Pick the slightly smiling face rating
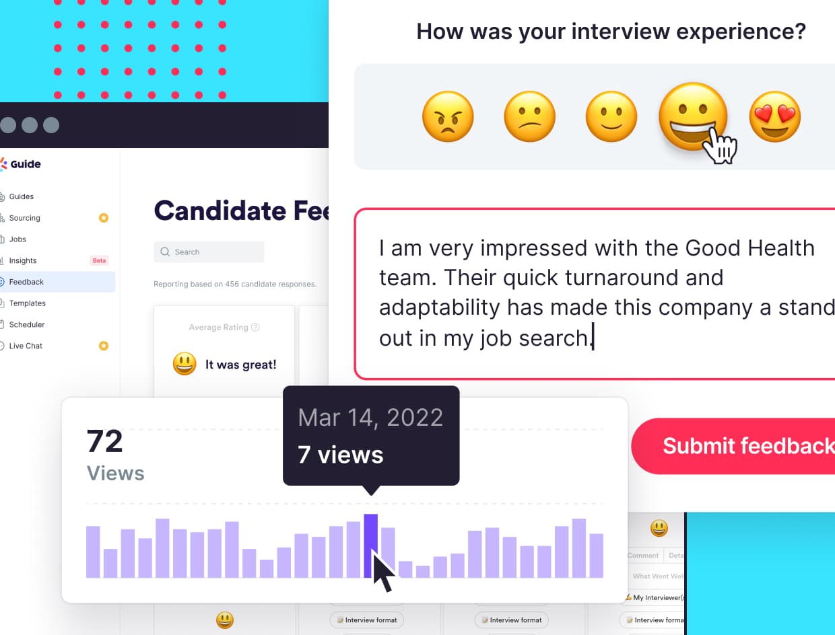Image resolution: width=835 pixels, height=635 pixels. point(611,117)
